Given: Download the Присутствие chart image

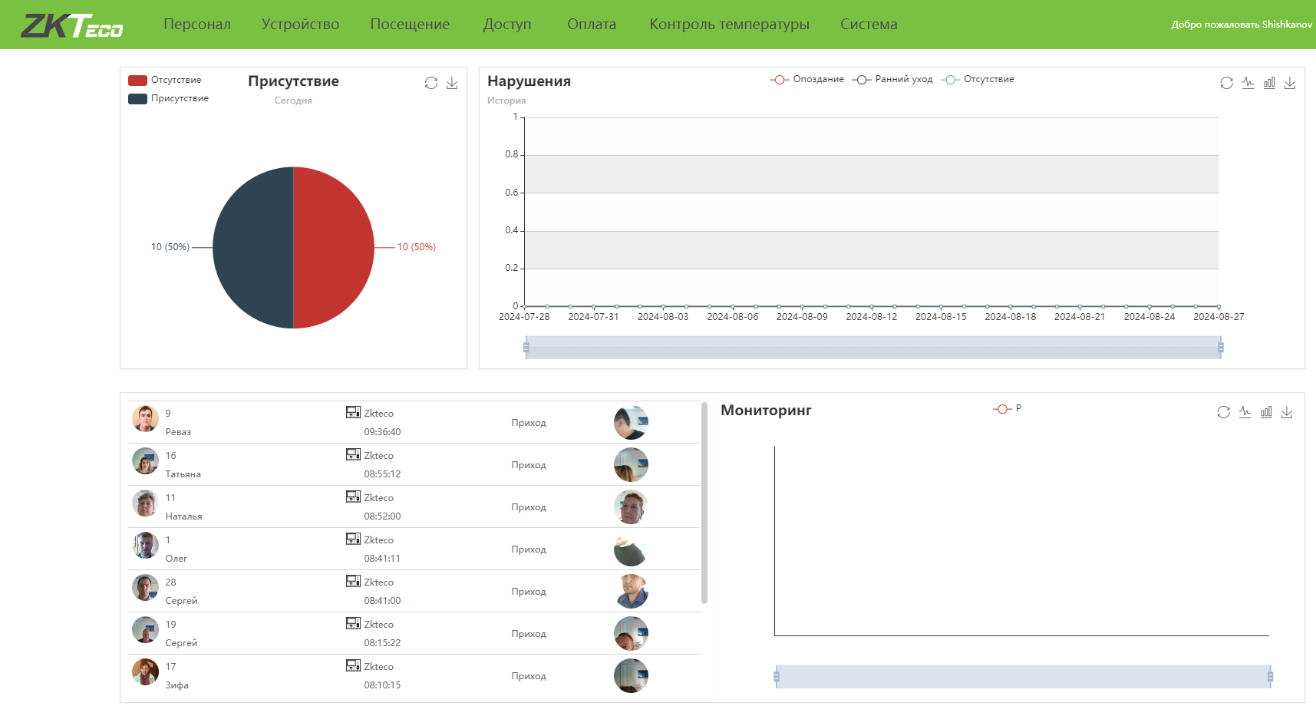Looking at the screenshot, I should tap(452, 83).
